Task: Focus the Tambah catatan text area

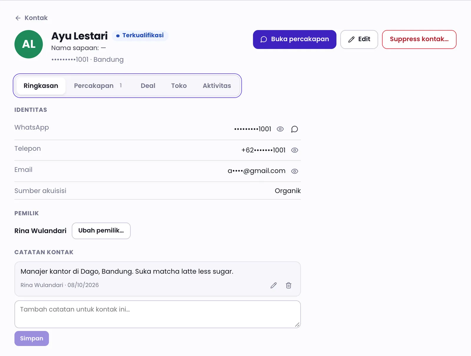Action: click(x=157, y=314)
